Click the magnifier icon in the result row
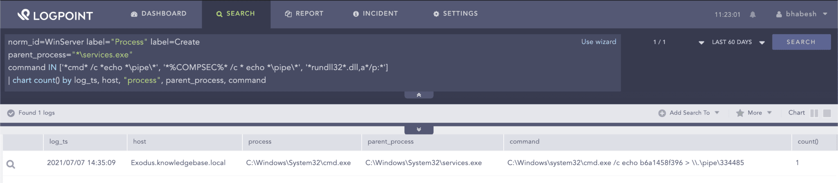Viewport: 838px width, 183px height. [11, 164]
